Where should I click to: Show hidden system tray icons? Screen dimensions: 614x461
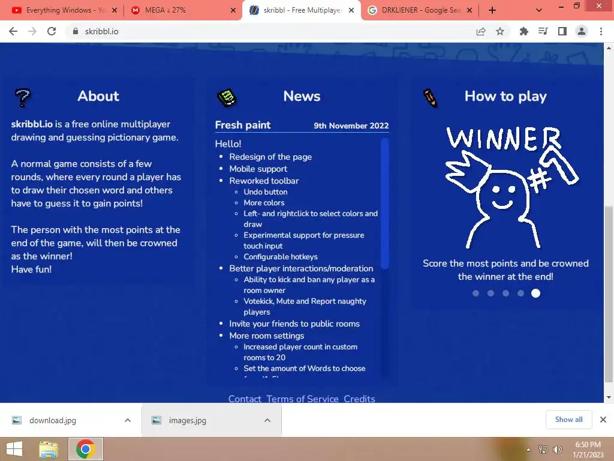[x=529, y=450]
